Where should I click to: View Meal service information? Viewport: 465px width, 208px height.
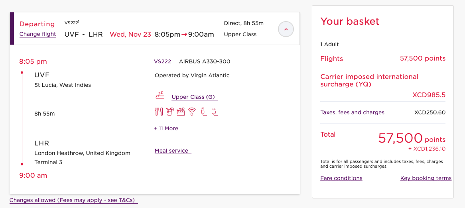pyautogui.click(x=173, y=151)
